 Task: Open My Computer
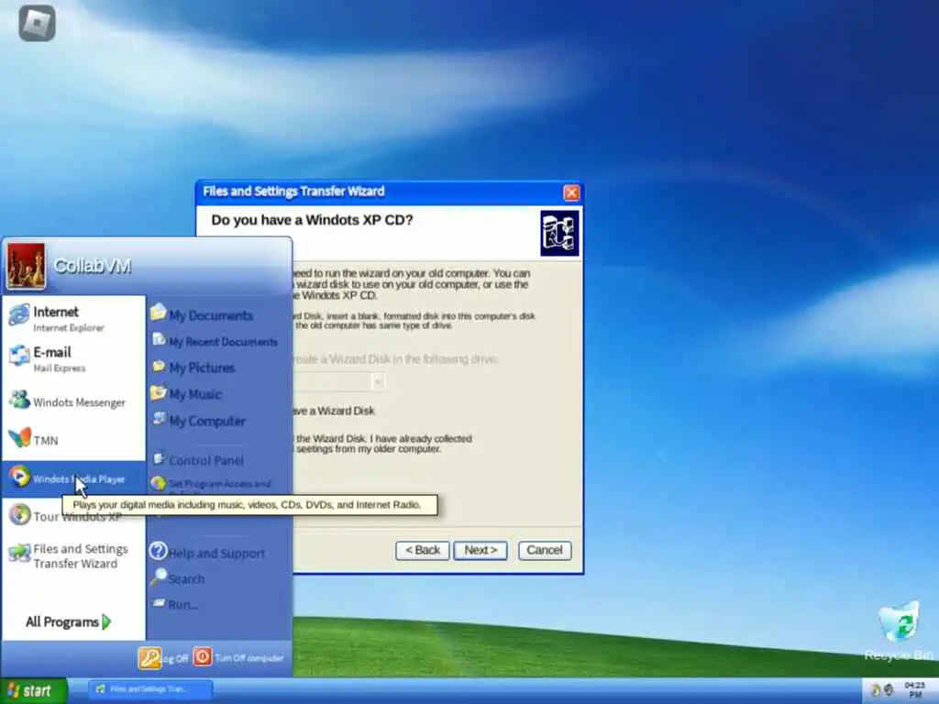(199, 420)
